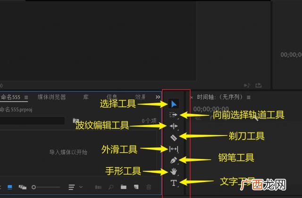Screen dimensions: 302x198
Task: Click the play-with-music-note icon in monitor
Action: click(x=247, y=85)
